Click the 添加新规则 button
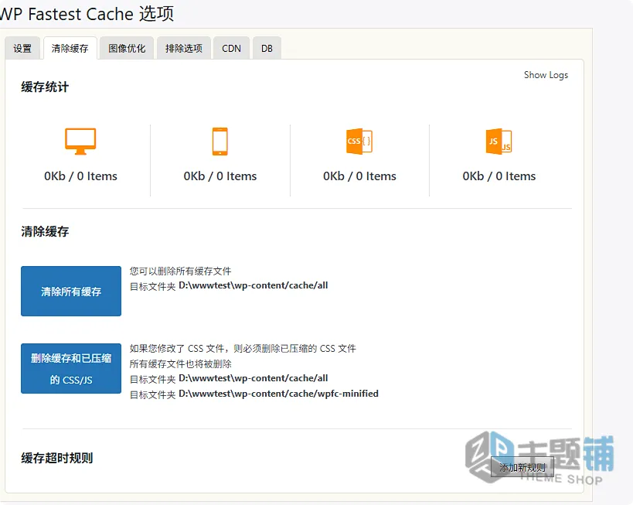Screen dimensions: 633x505 522,467
